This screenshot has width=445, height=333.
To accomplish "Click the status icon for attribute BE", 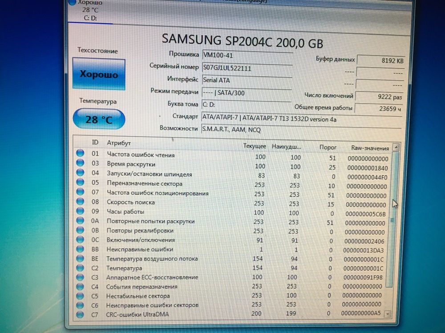I will 80,258.
